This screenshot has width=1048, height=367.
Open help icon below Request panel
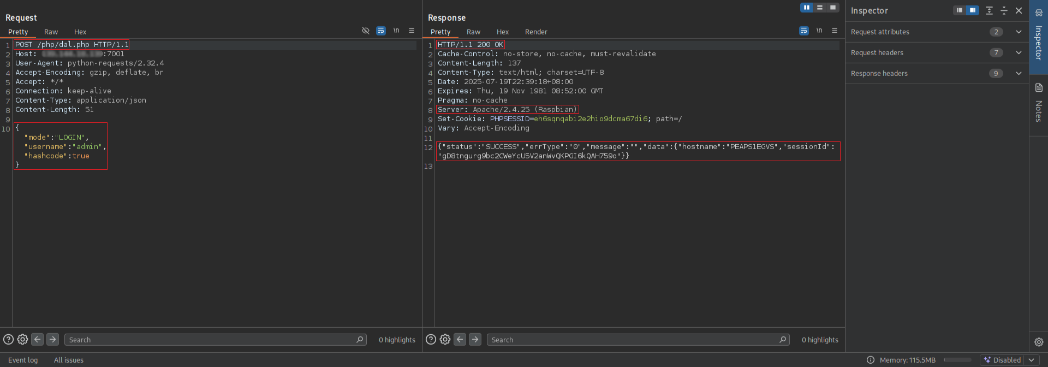(8, 339)
